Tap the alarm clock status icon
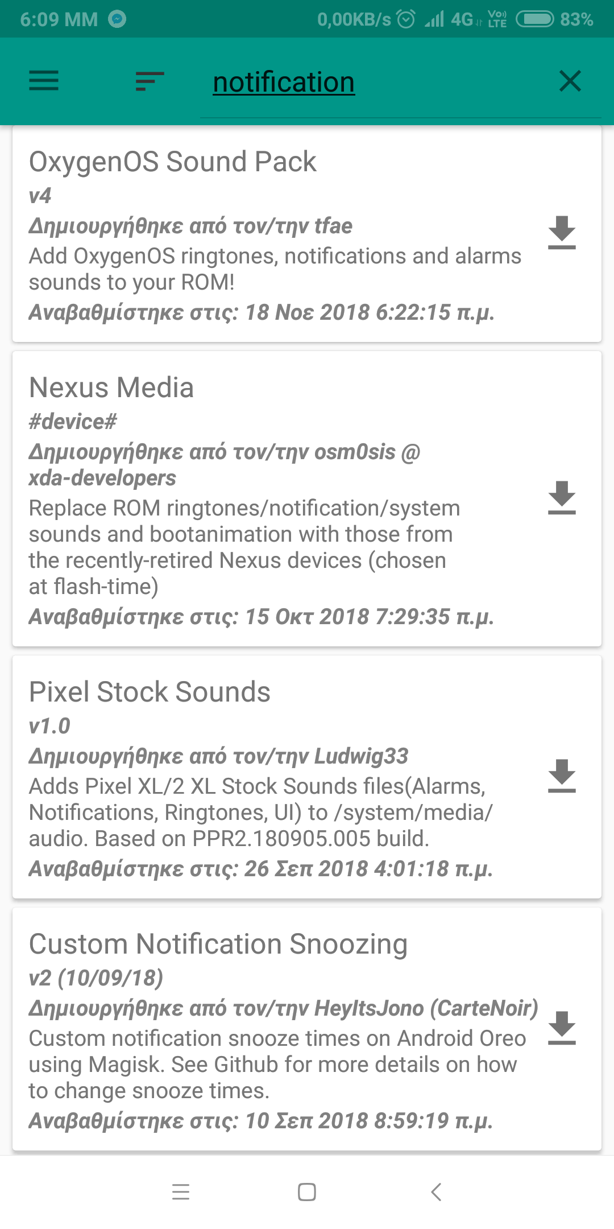Viewport: 614px width, 1229px height. click(406, 19)
